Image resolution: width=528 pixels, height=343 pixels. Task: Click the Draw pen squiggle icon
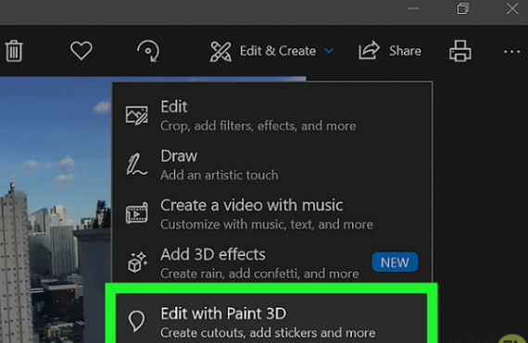[x=136, y=165]
